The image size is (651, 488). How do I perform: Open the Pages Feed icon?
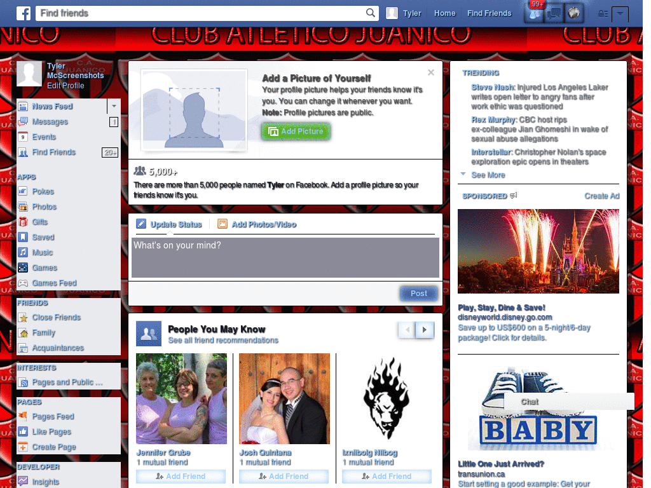[x=24, y=416]
